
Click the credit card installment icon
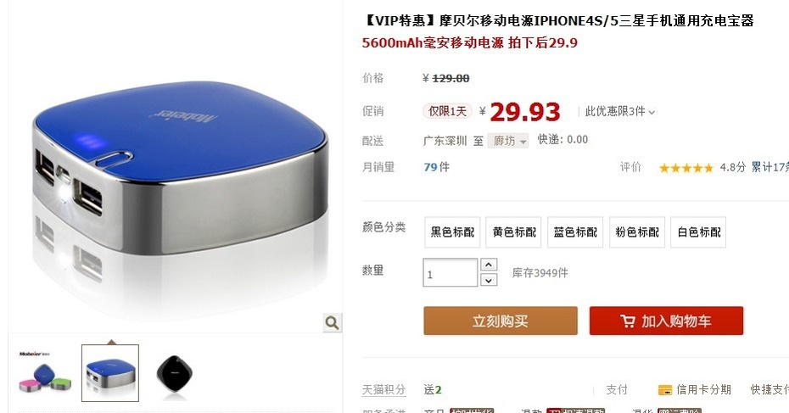click(665, 390)
